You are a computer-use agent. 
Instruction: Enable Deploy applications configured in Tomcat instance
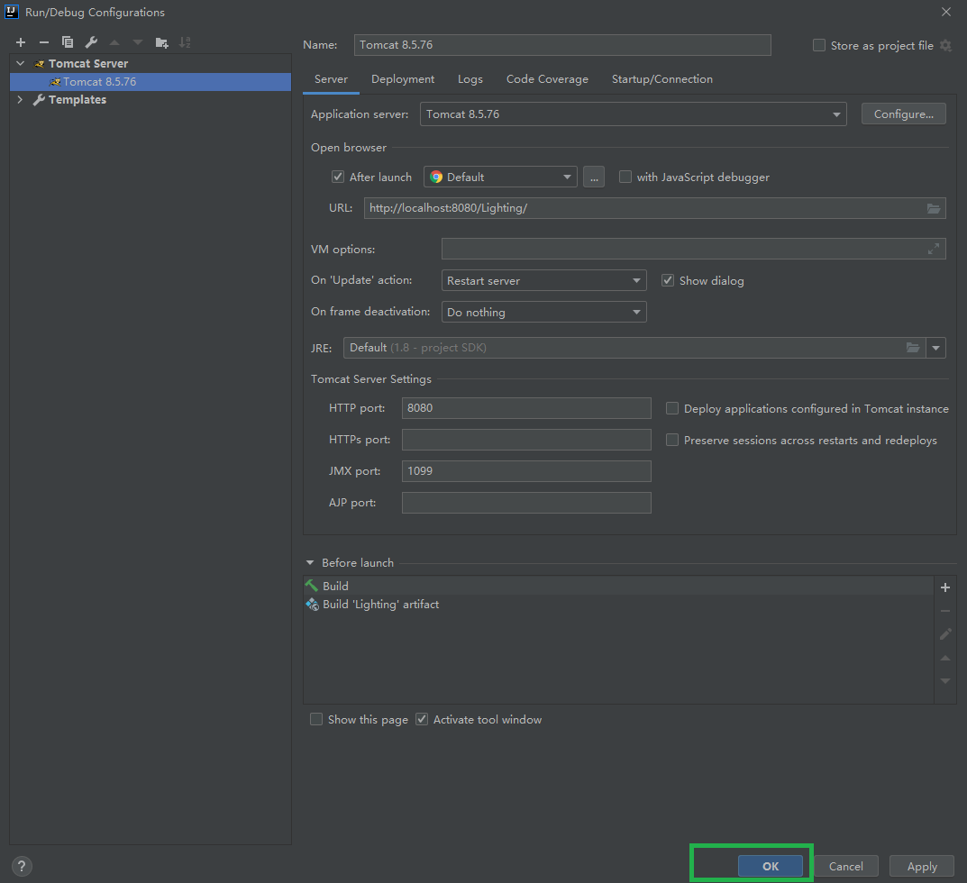click(672, 408)
